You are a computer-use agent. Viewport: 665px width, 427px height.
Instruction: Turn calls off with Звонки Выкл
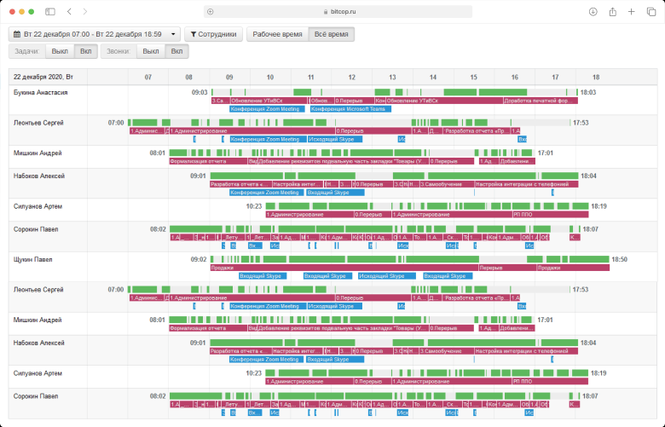pyautogui.click(x=151, y=51)
